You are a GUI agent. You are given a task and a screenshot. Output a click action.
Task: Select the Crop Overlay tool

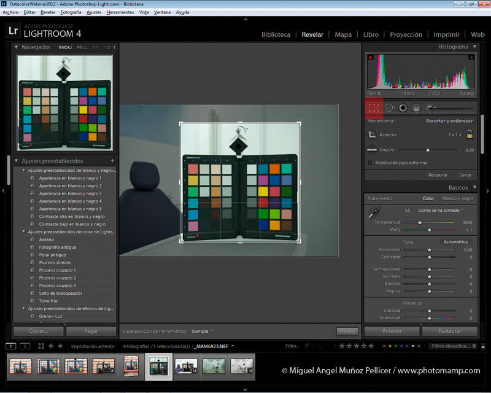point(374,108)
